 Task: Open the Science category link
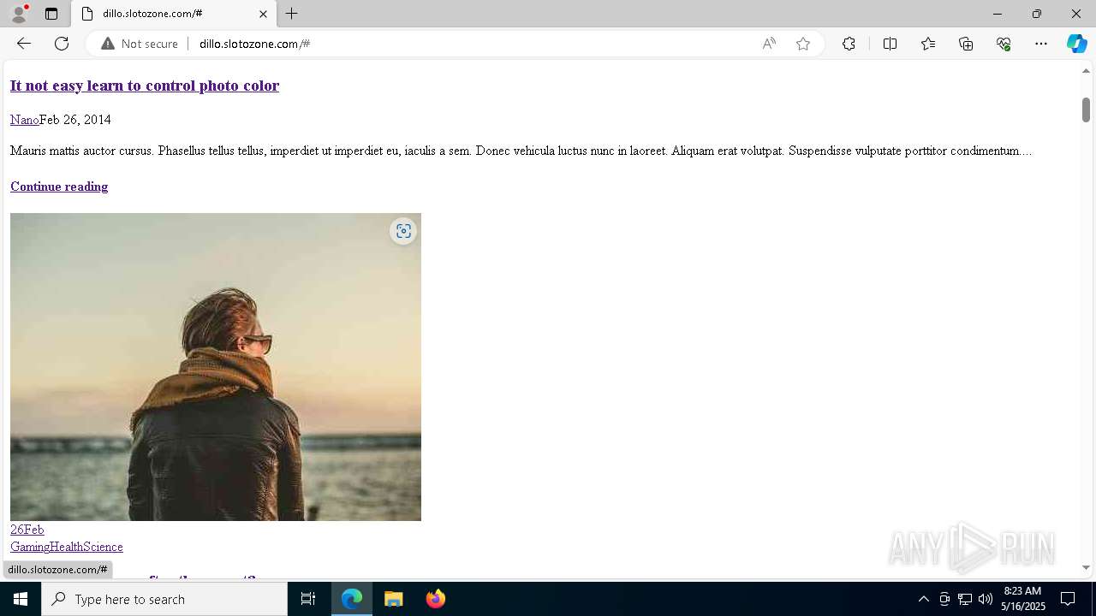coord(103,547)
